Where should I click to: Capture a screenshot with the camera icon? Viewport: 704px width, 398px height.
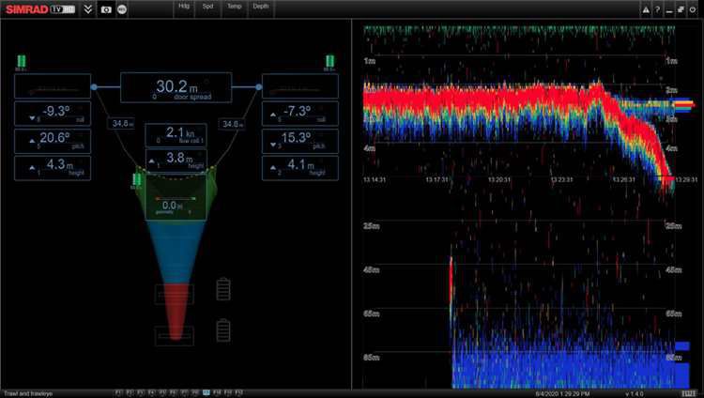pos(106,9)
